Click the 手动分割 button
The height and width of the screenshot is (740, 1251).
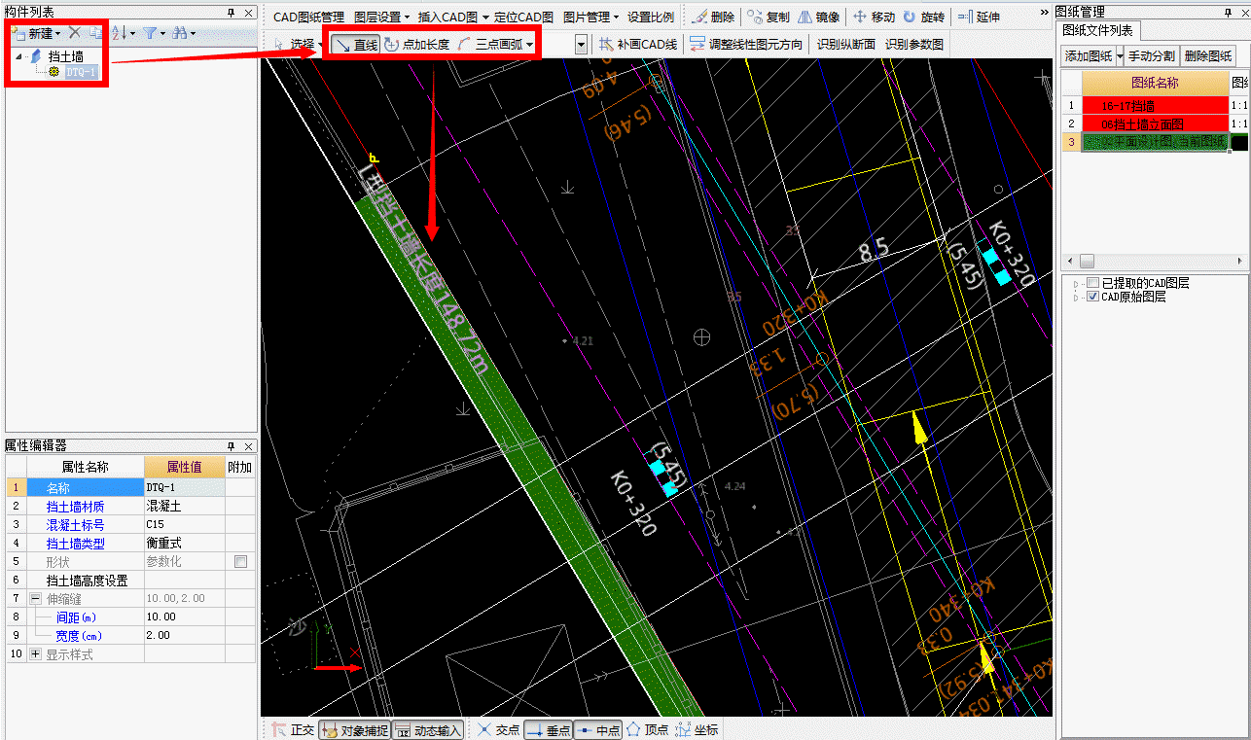point(1151,56)
